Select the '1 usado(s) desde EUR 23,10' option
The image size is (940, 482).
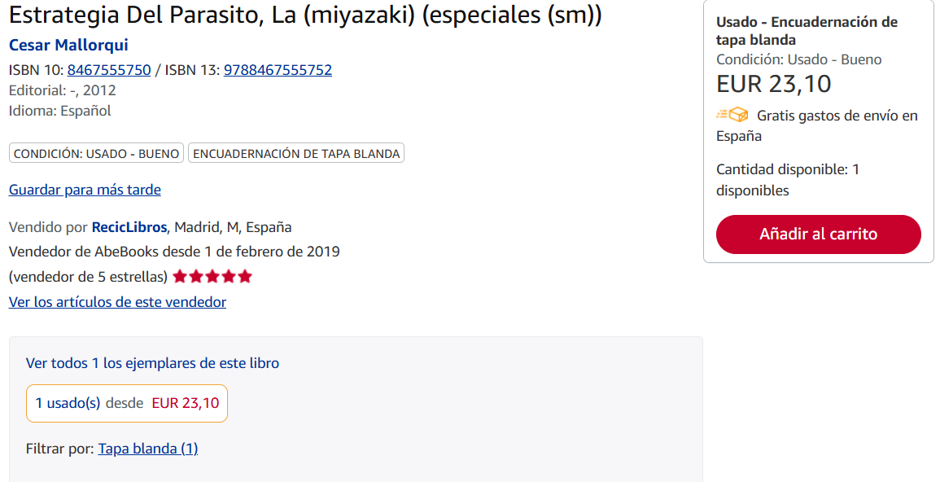(x=127, y=403)
